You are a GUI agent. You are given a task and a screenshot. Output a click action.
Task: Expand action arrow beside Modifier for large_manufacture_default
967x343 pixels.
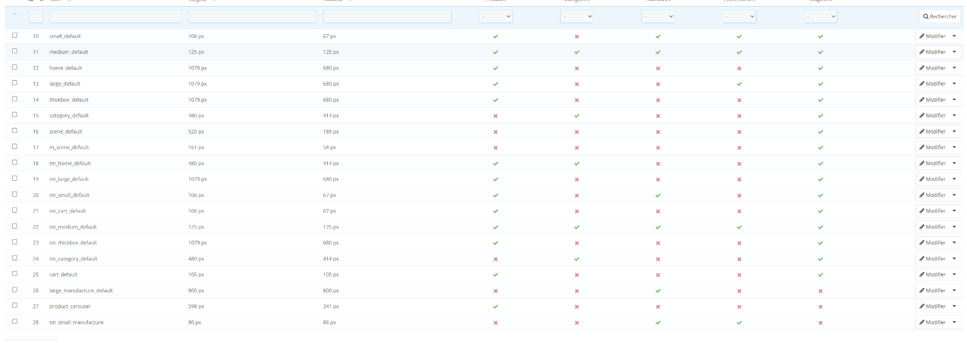(x=954, y=291)
